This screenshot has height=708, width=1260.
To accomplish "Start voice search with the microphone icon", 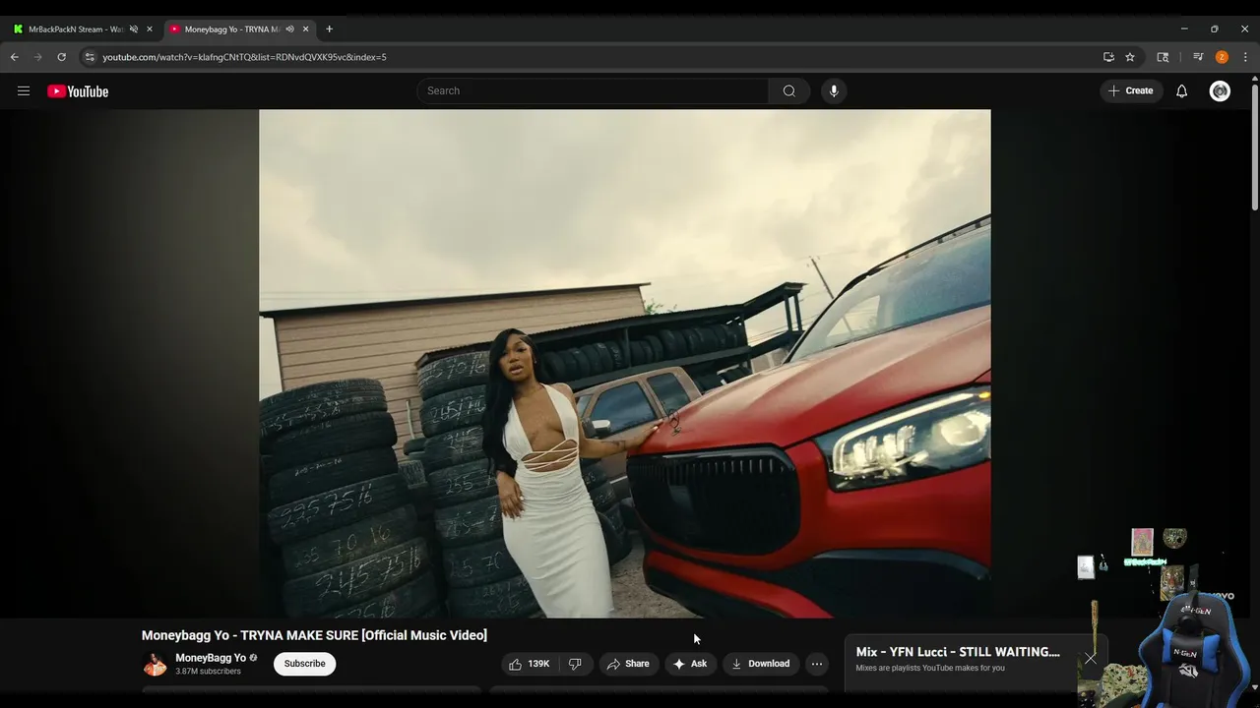I will [x=834, y=91].
